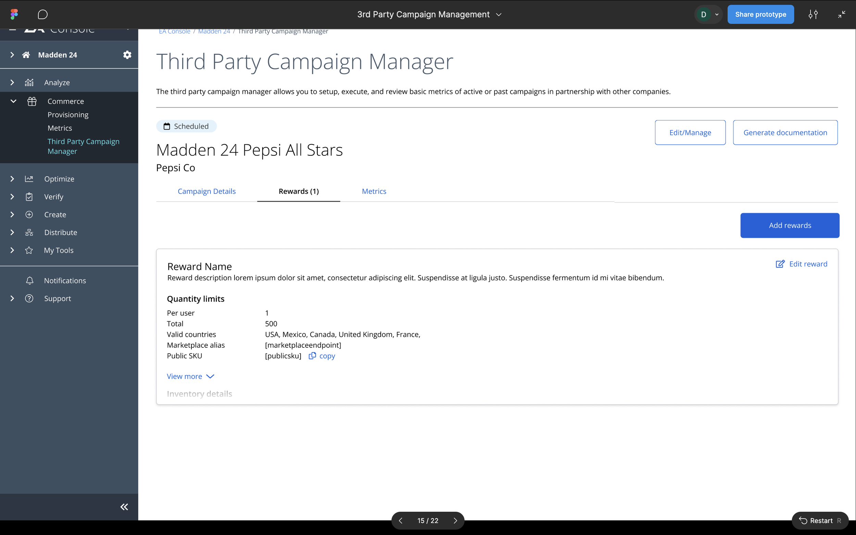Collapse sidebar with double chevron icon
The width and height of the screenshot is (856, 535).
point(124,507)
